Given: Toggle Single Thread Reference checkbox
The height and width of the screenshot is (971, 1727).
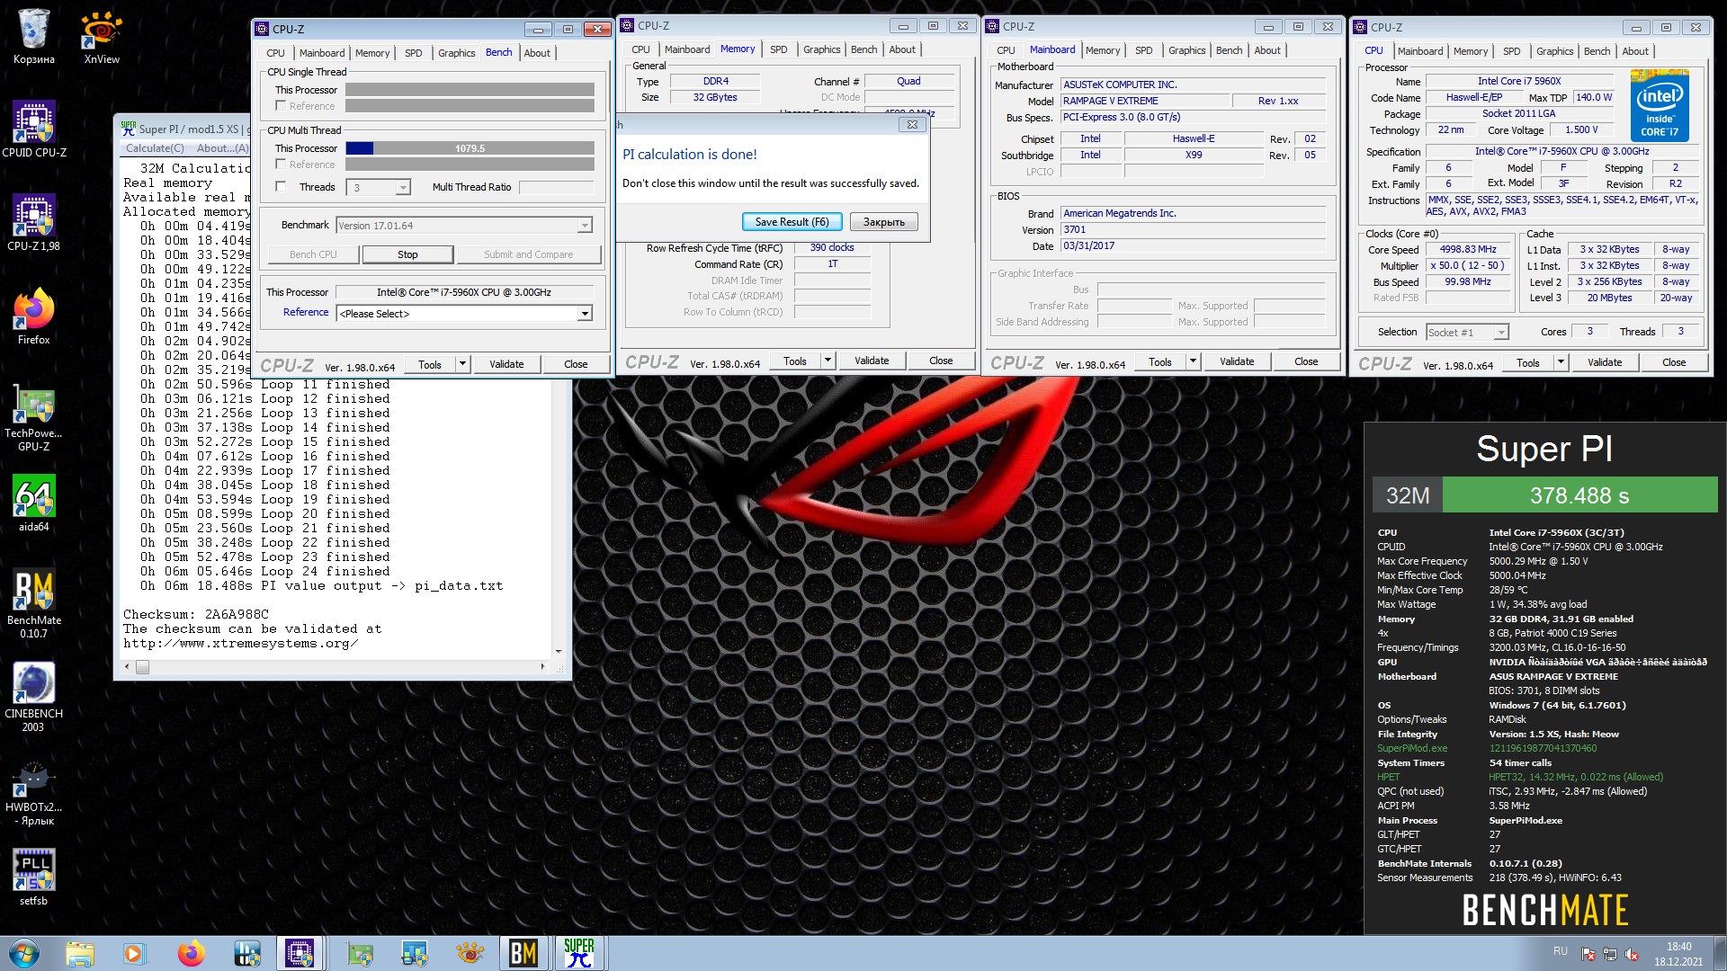Looking at the screenshot, I should click(x=281, y=106).
